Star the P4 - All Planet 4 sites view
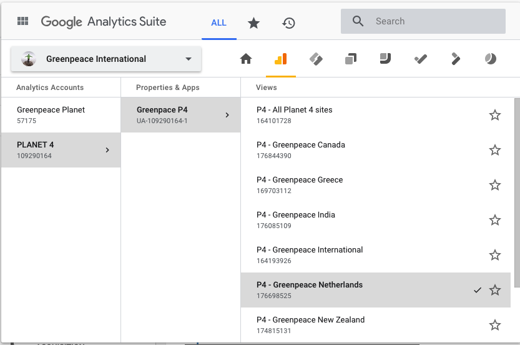The width and height of the screenshot is (520, 345). 495,115
